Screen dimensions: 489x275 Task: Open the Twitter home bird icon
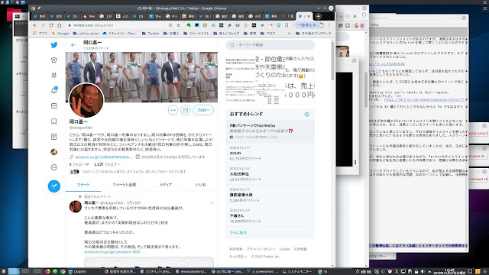tap(54, 45)
